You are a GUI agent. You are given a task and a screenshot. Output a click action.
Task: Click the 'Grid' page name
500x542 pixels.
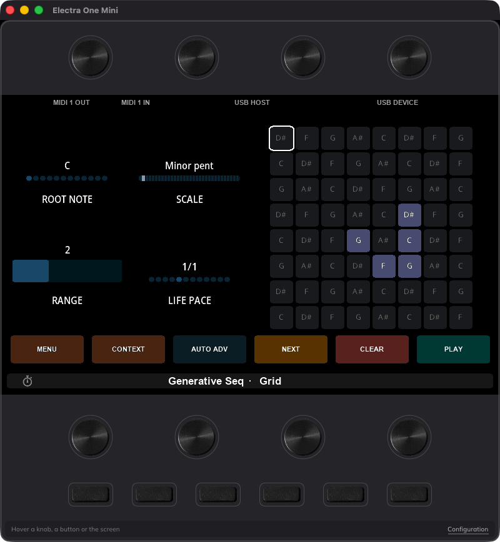(270, 381)
